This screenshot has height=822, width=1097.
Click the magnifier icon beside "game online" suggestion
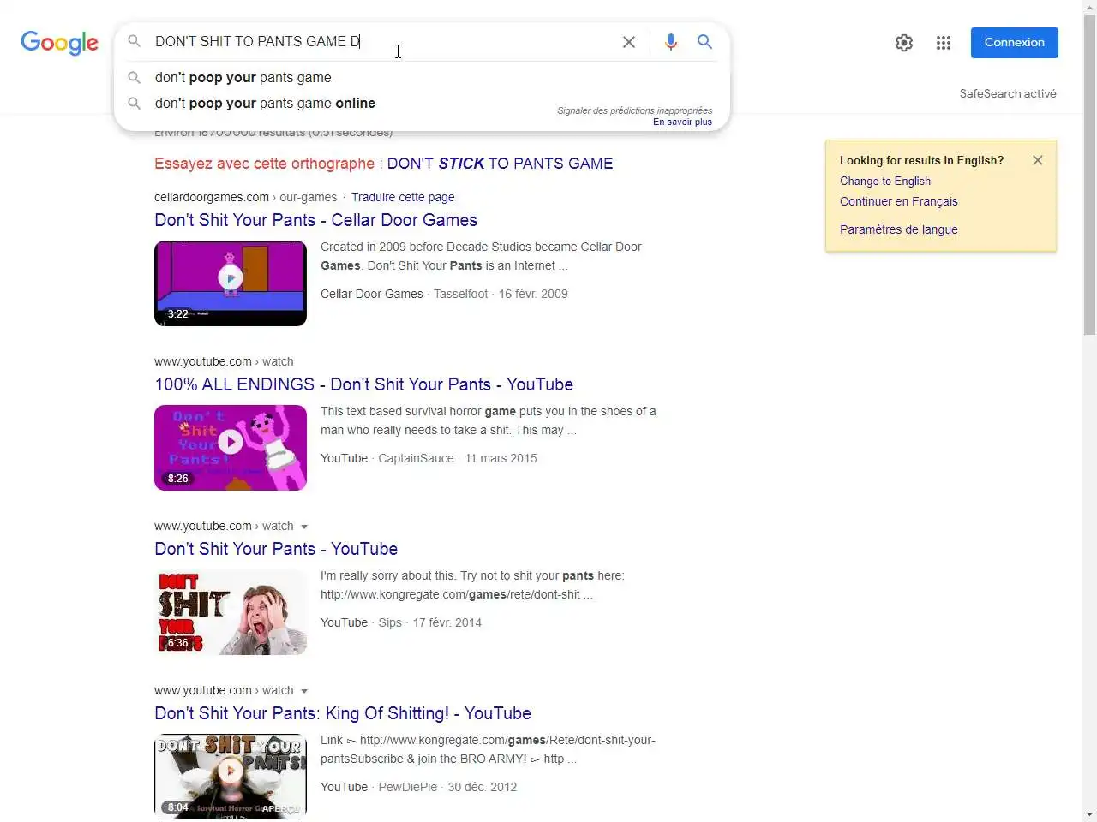click(135, 103)
